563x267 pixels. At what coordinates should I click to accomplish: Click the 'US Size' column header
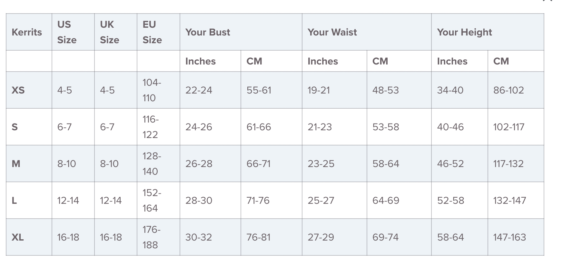[x=67, y=32]
